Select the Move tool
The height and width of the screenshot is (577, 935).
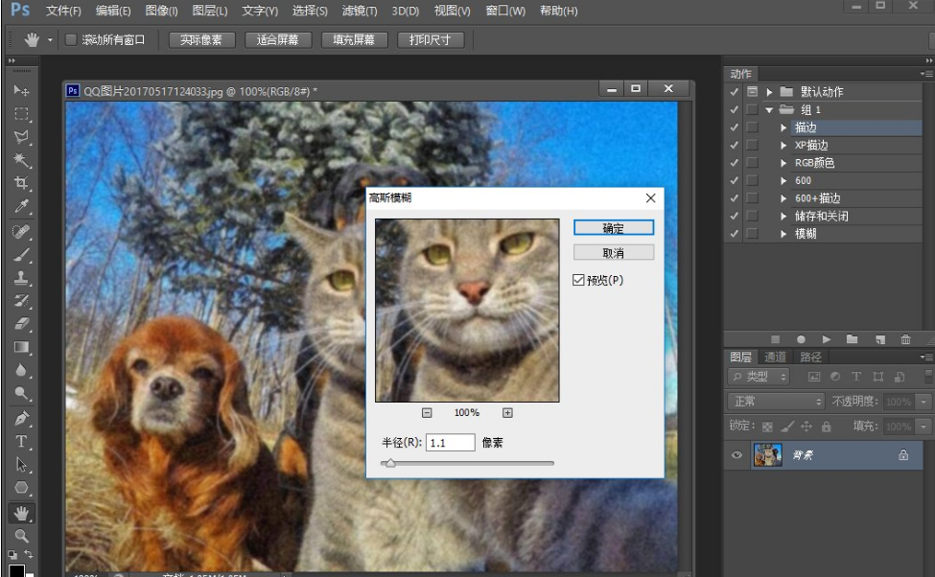pos(21,90)
